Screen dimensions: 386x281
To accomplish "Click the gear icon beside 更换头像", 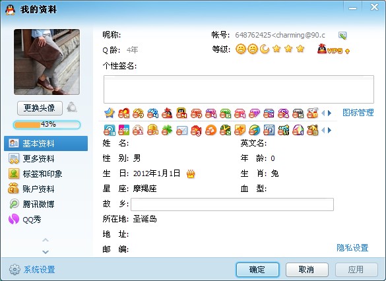I will click(x=72, y=108).
